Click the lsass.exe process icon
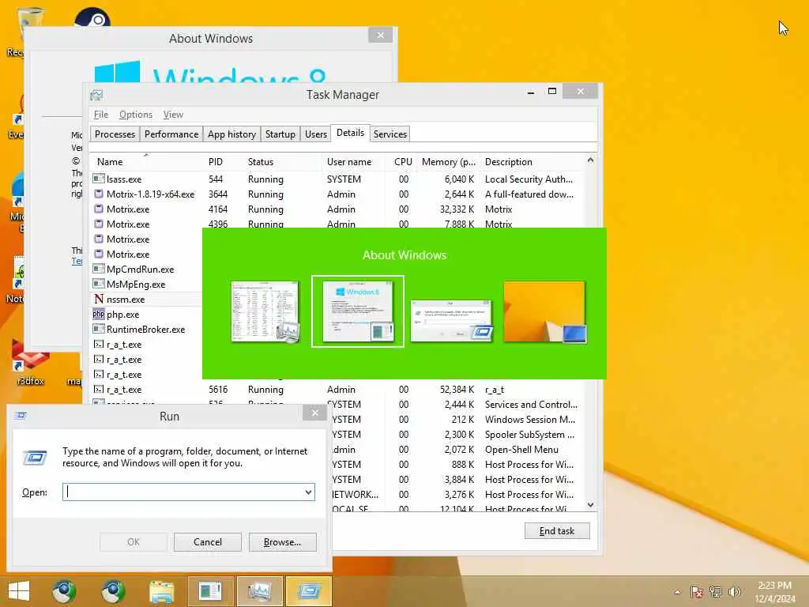Viewport: 809px width, 607px height. pyautogui.click(x=99, y=179)
